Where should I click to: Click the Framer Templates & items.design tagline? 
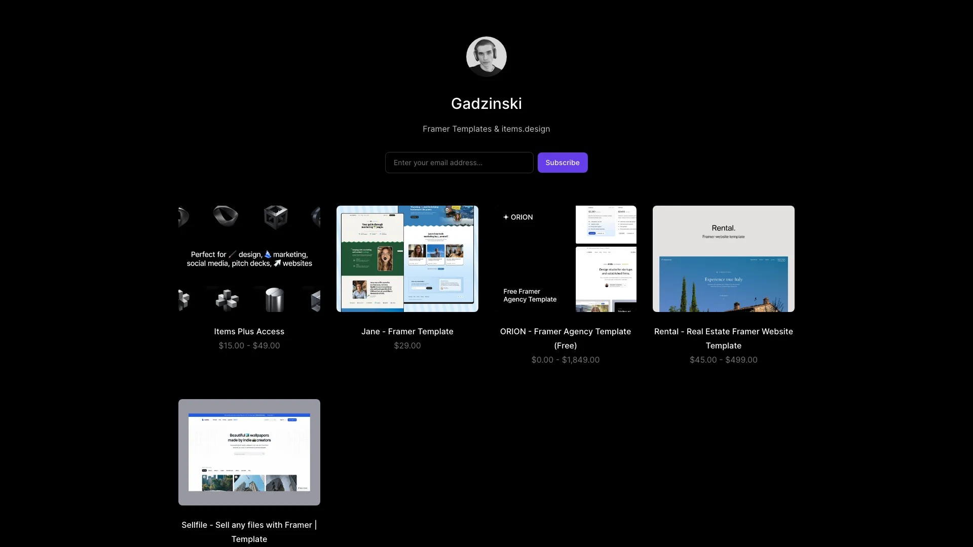coord(486,129)
